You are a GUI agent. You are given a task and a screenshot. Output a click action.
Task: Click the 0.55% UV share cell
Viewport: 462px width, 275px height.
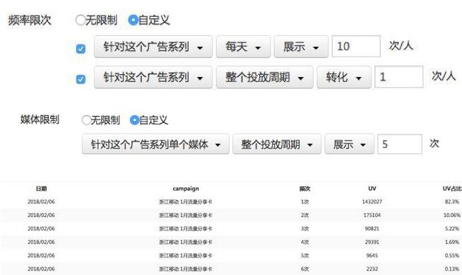coord(452,255)
